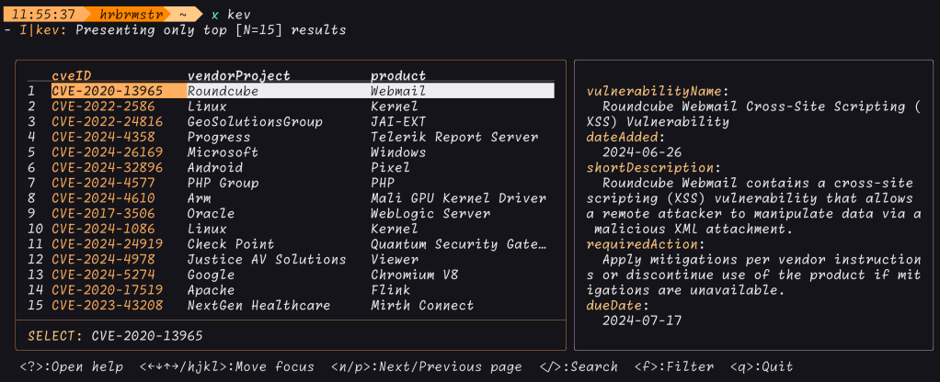
Task: Click the Search shortcut hint in footer
Action: [579, 366]
